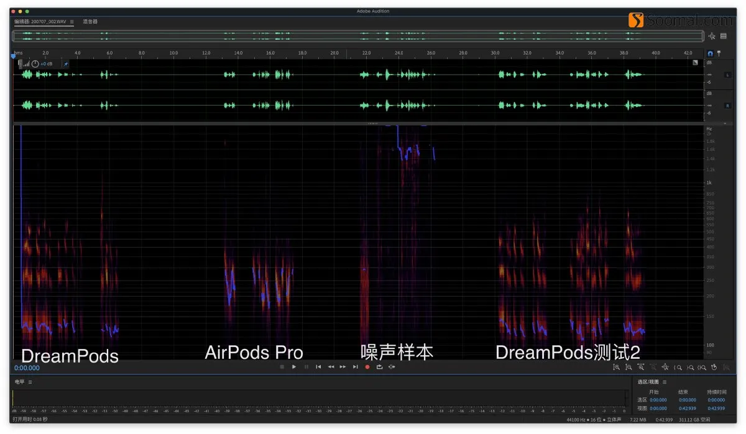Viewport: 746px width, 434px height.
Task: Click the Zoom In at Out Point icon
Action: click(x=689, y=367)
